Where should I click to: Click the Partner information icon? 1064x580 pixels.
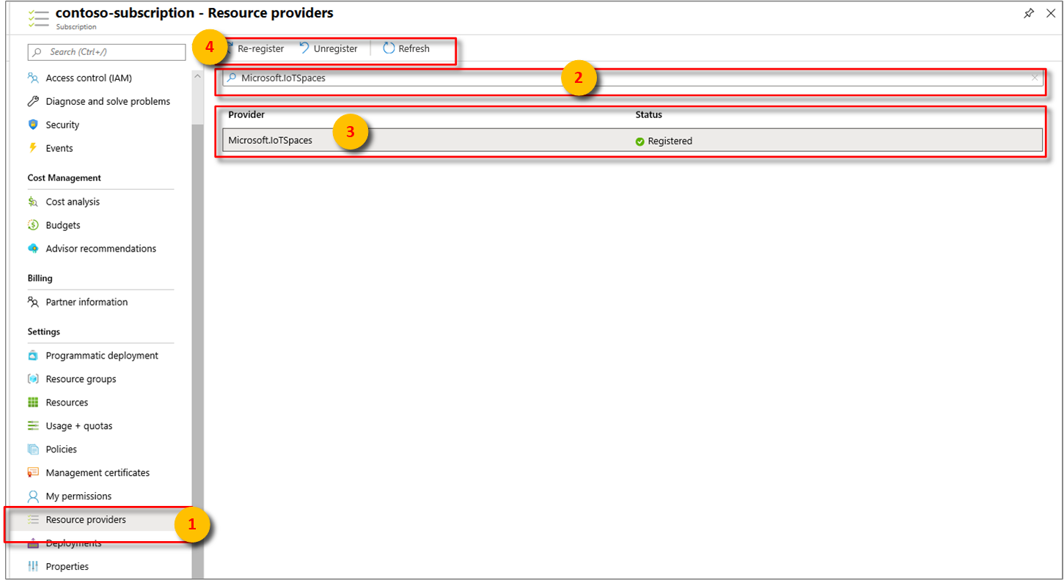pyautogui.click(x=33, y=302)
